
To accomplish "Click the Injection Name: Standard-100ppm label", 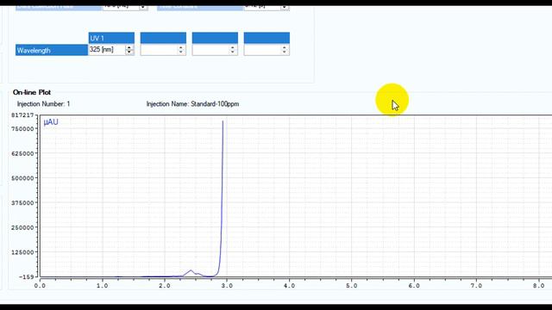I will coord(192,104).
